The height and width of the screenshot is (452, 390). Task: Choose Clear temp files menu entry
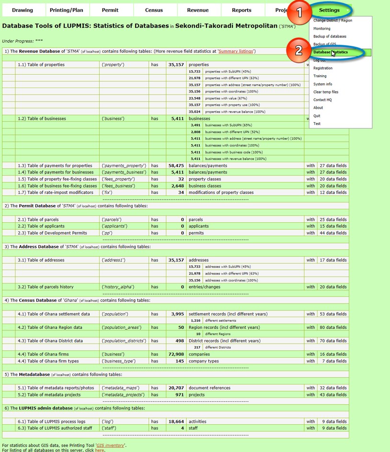click(x=326, y=91)
